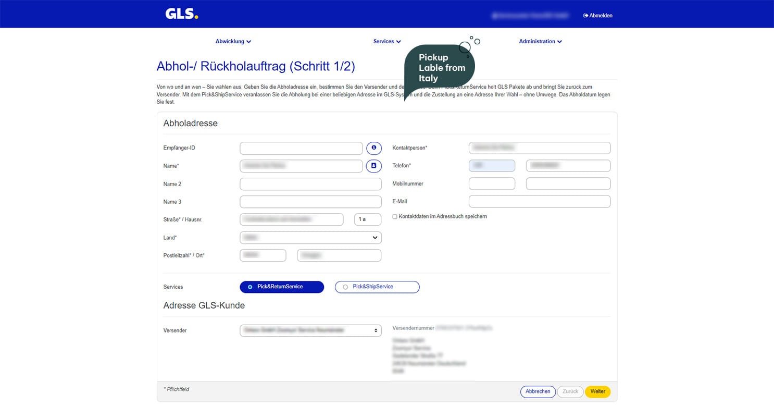Screen dimensions: 774x406
Task: Open the Administration menu
Action: coord(540,42)
